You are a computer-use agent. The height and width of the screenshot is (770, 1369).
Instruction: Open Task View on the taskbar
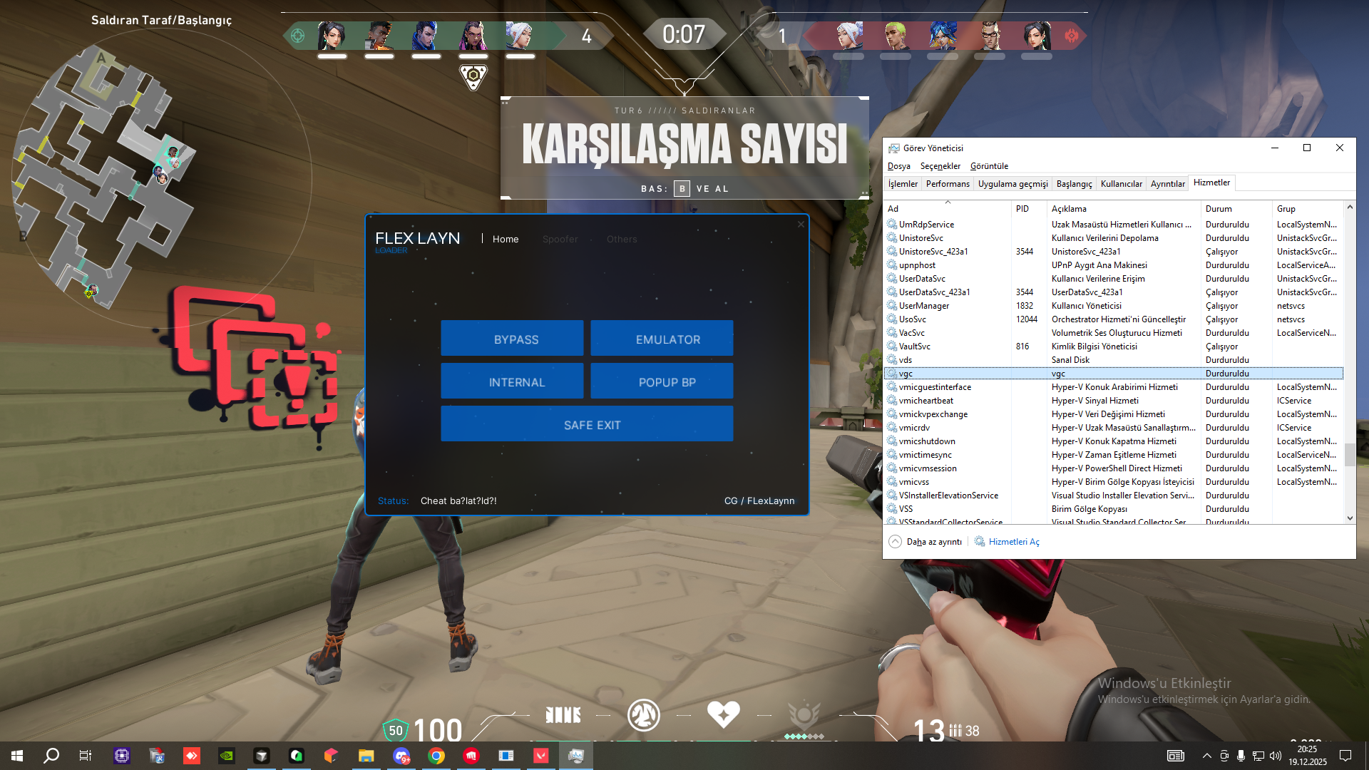click(86, 756)
